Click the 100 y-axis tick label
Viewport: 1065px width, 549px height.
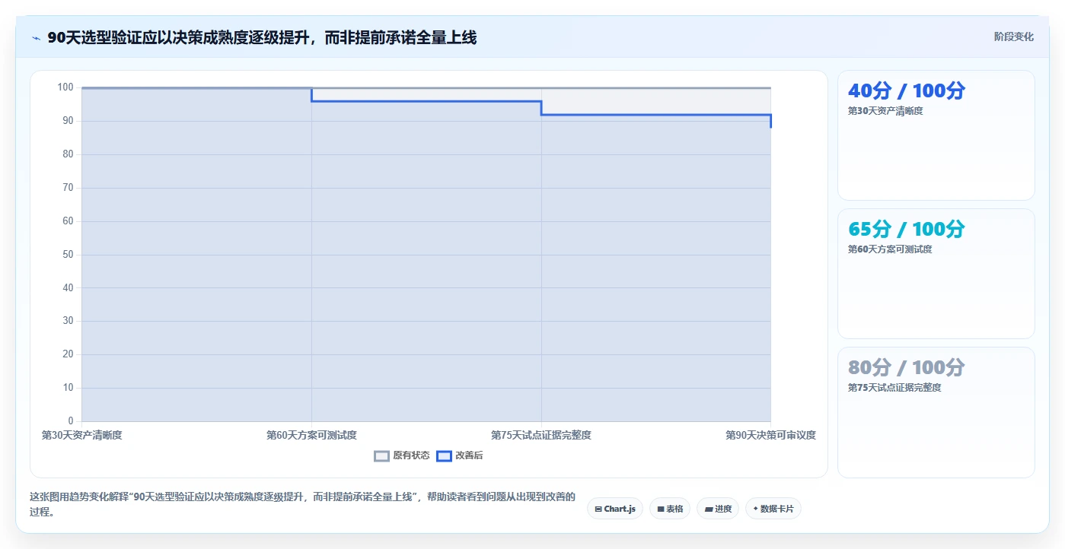[66, 87]
